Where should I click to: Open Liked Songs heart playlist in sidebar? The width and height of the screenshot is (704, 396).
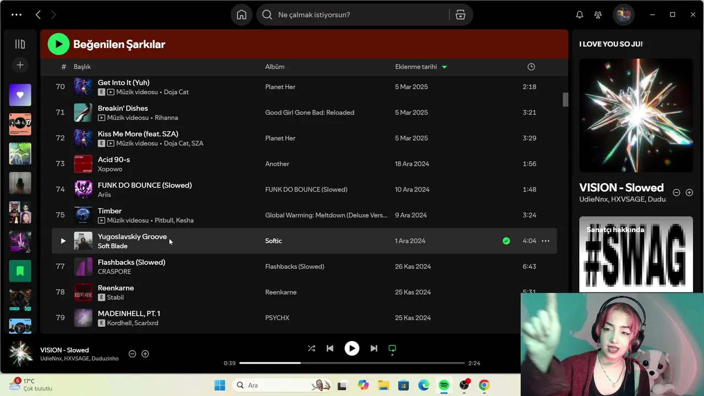[x=20, y=95]
